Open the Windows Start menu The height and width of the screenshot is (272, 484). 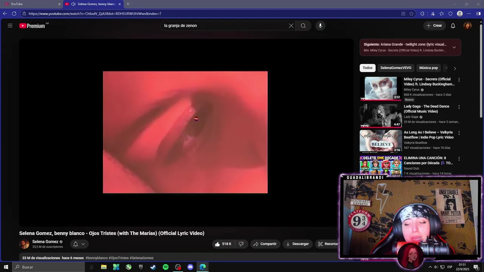tap(6, 267)
